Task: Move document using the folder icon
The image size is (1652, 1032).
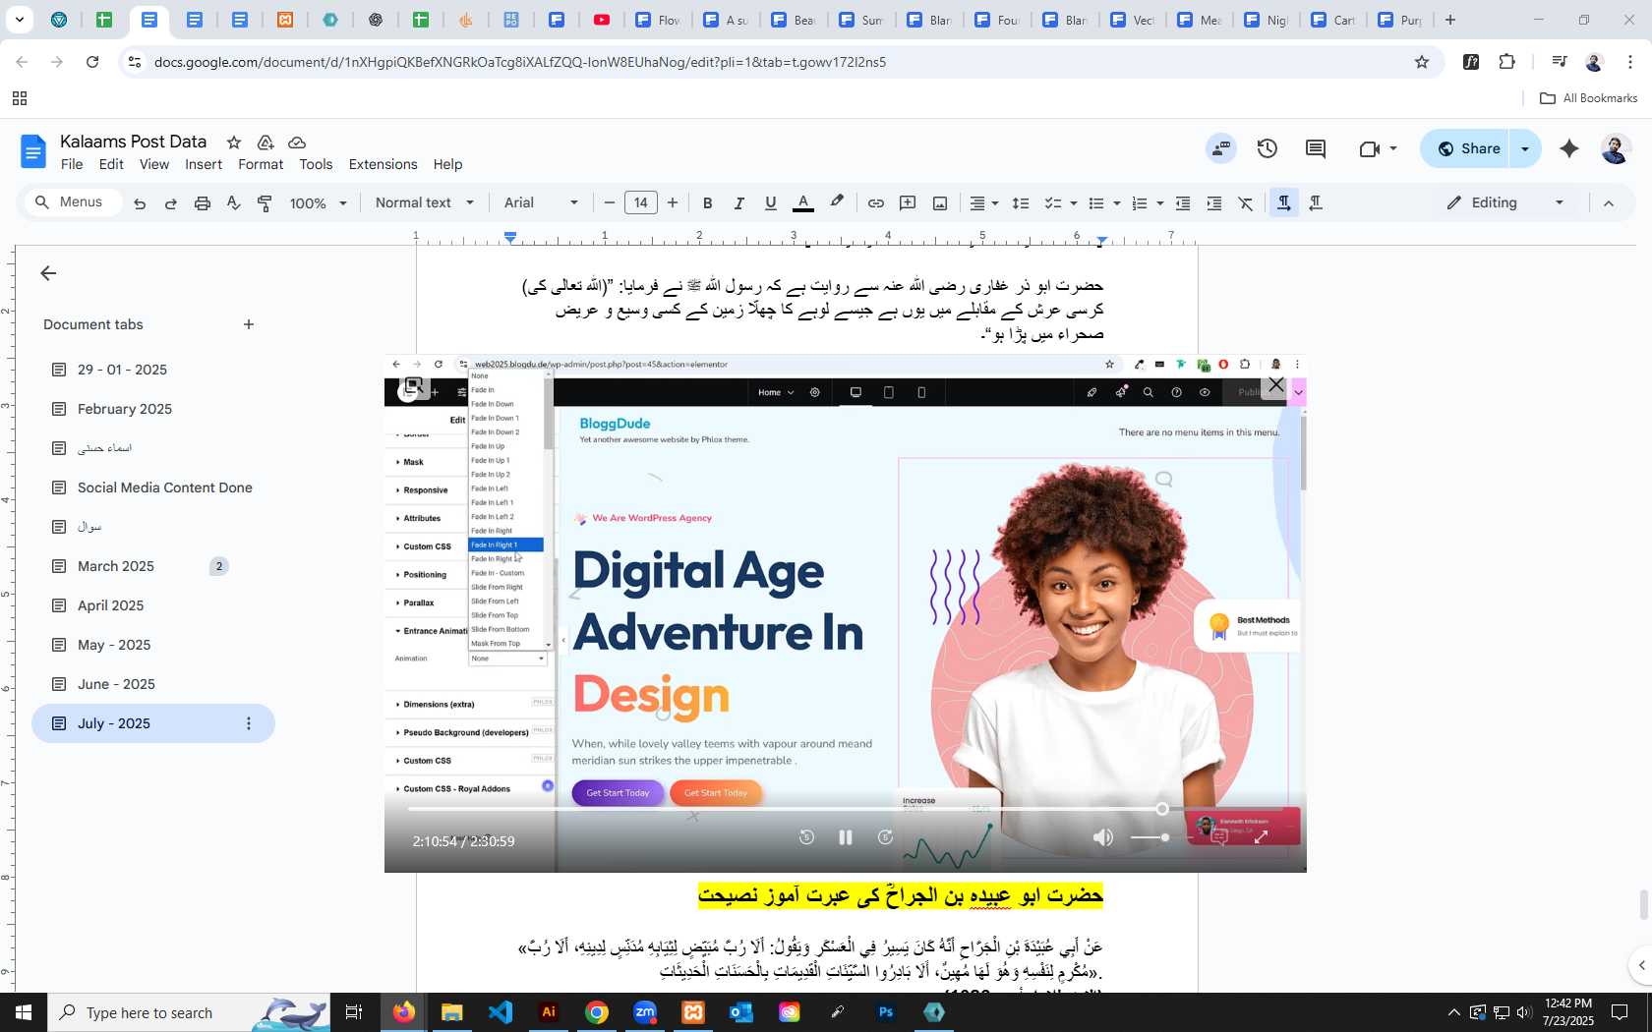Action: [265, 143]
